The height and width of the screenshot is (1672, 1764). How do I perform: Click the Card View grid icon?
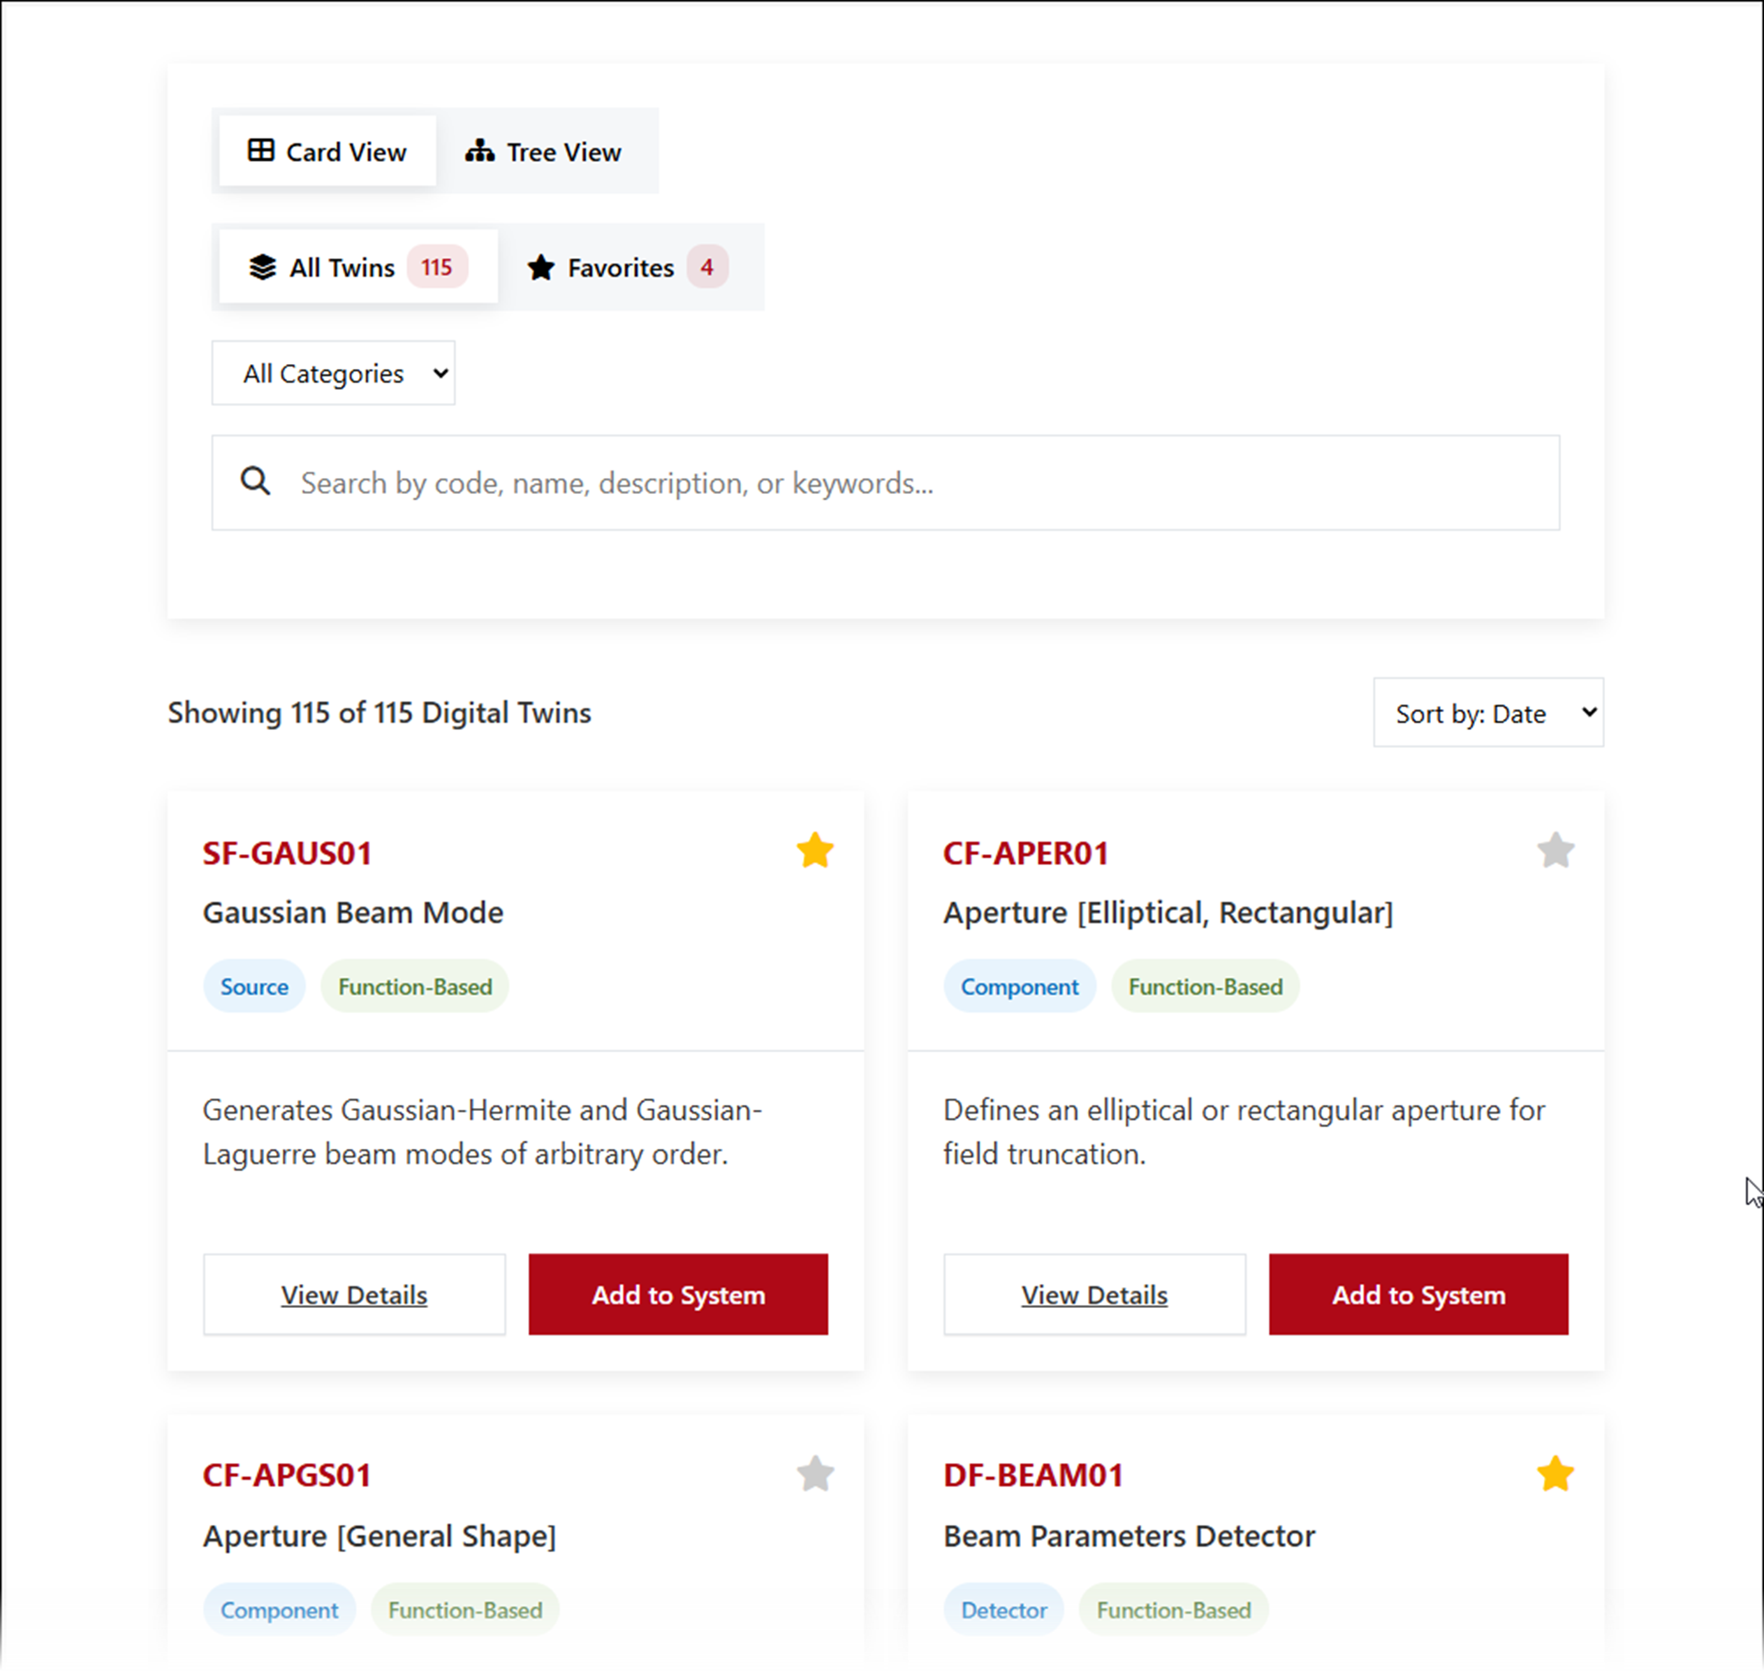260,150
